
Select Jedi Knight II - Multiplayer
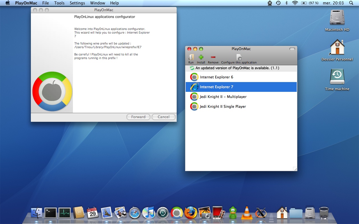[241, 97]
